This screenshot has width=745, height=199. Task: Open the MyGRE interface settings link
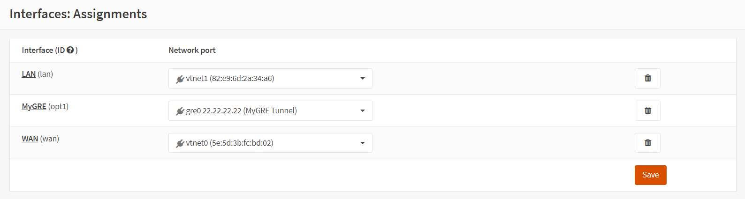(34, 106)
